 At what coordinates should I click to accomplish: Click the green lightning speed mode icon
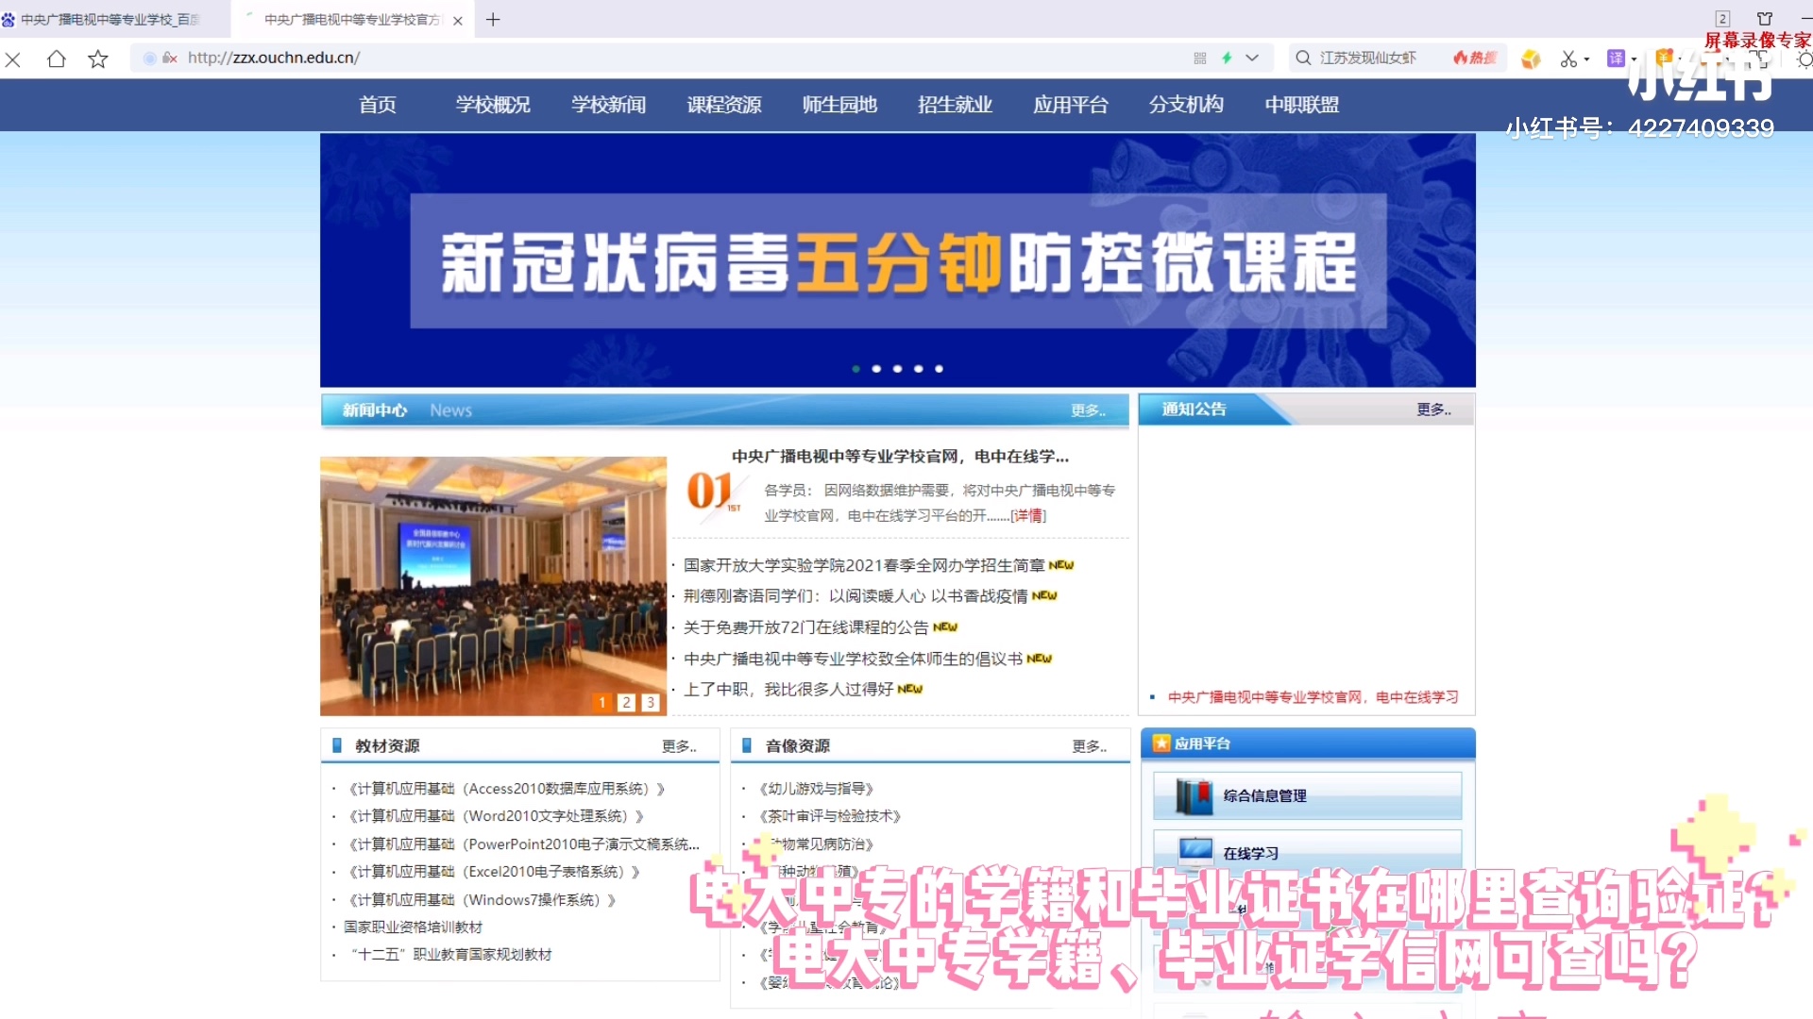(x=1227, y=58)
